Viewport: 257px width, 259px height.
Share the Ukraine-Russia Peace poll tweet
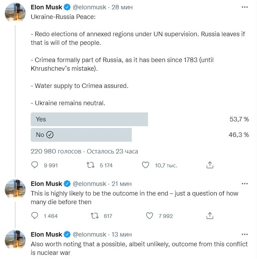(x=210, y=165)
